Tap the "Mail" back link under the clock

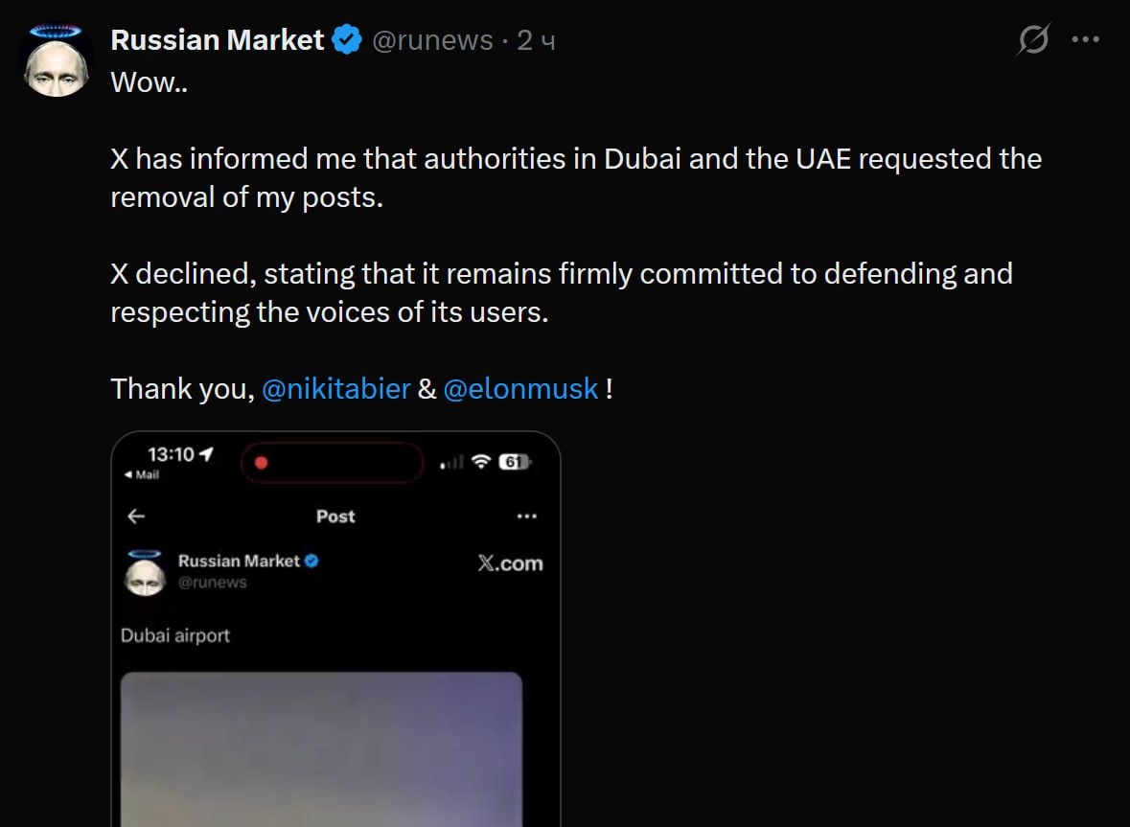pos(142,474)
